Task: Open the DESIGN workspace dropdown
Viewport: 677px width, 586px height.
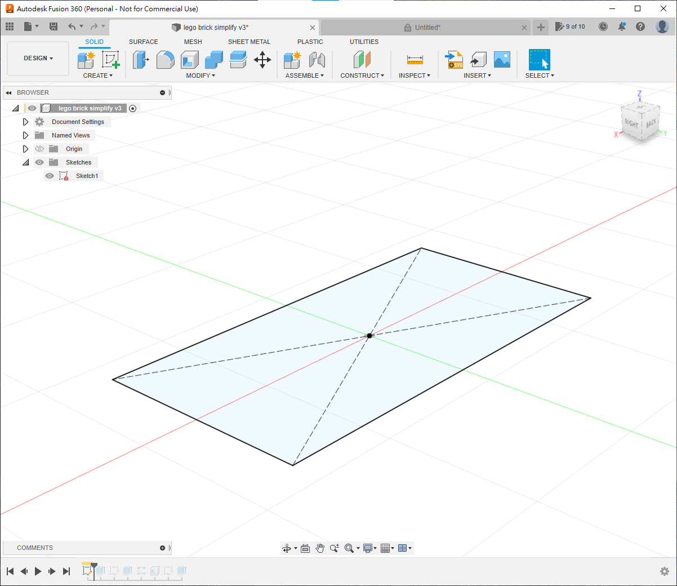Action: pyautogui.click(x=38, y=58)
